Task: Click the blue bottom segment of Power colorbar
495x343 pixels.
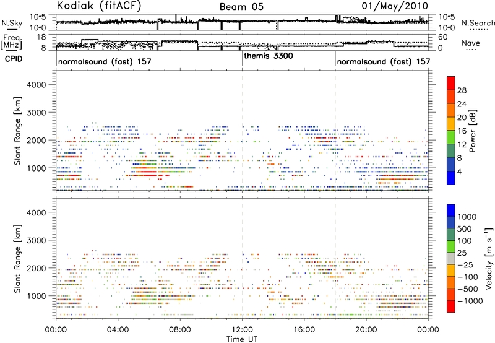Action: [451, 178]
